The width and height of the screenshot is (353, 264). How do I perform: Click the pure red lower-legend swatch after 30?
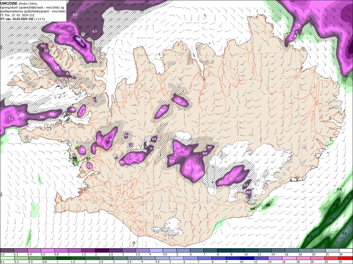click(346, 258)
